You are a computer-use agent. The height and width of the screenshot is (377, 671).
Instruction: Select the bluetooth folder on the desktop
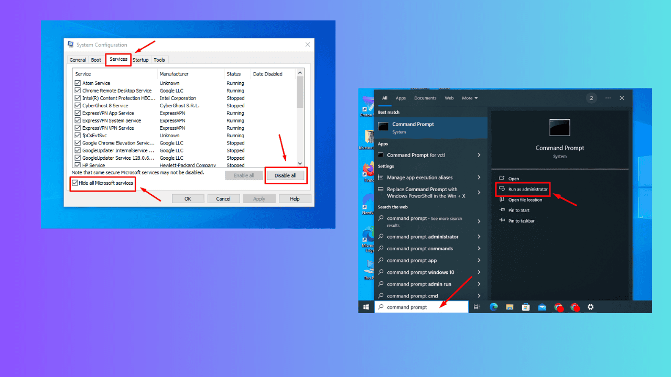(x=368, y=139)
